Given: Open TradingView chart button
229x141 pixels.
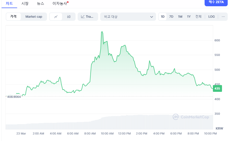Looking at the screenshot, I should [88, 17].
